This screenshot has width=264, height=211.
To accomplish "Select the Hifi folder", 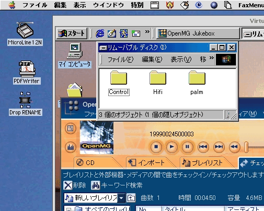I will [158, 83].
